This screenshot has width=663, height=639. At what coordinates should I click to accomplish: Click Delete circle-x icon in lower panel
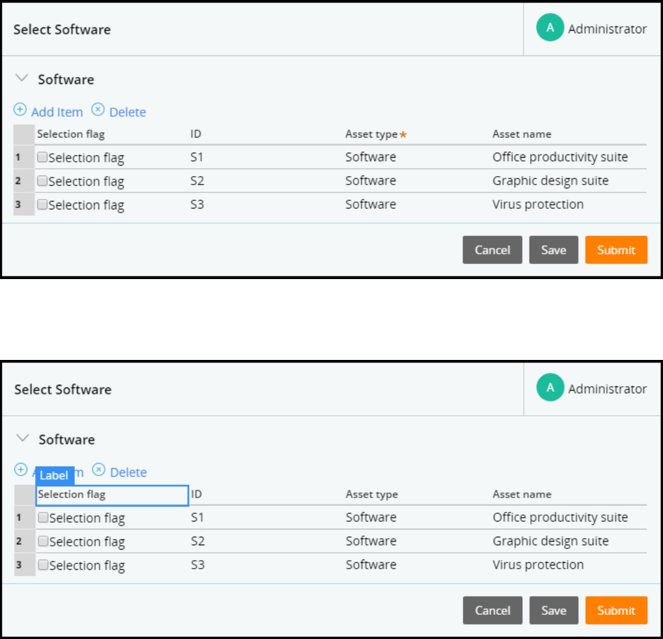98,469
